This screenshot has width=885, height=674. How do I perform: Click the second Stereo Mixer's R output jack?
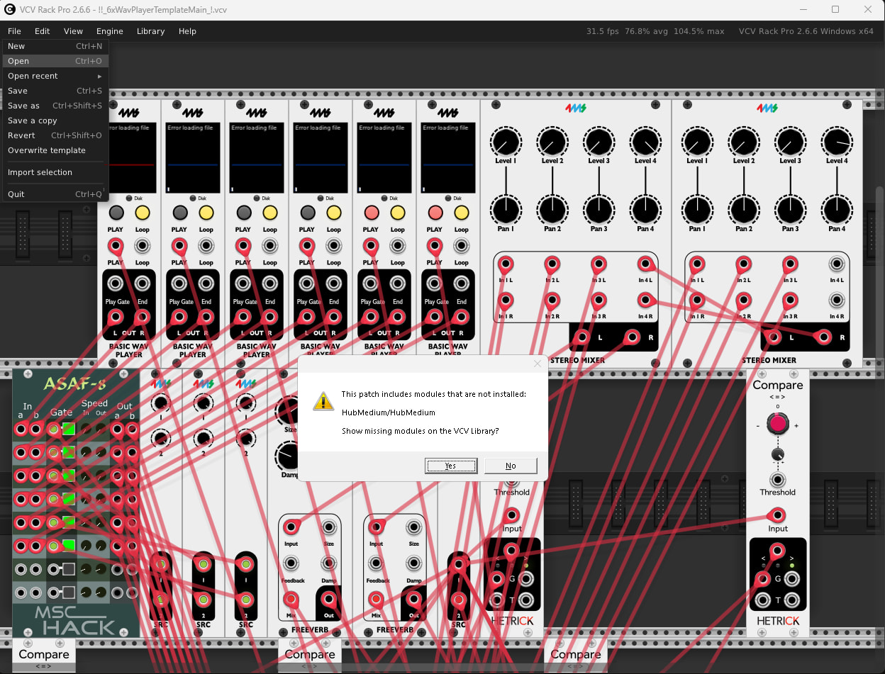pos(824,337)
